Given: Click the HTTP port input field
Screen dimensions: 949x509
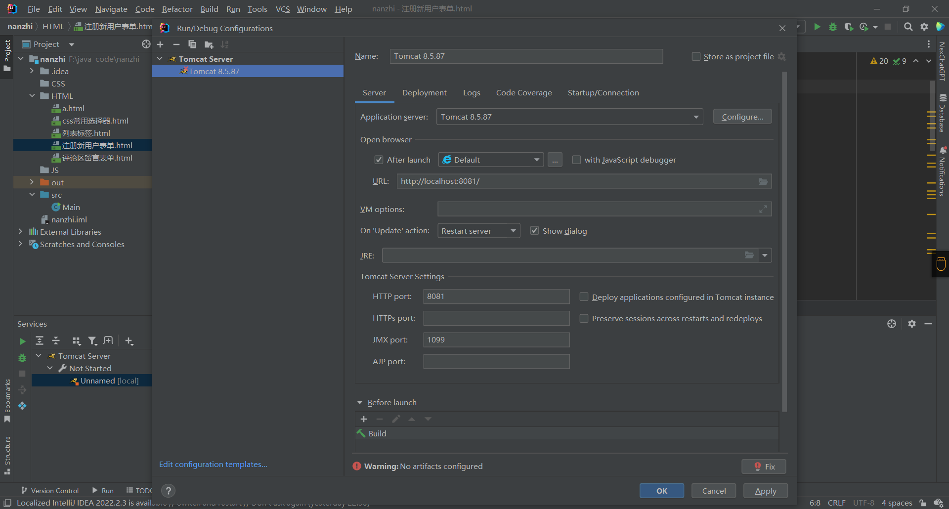Looking at the screenshot, I should (496, 297).
